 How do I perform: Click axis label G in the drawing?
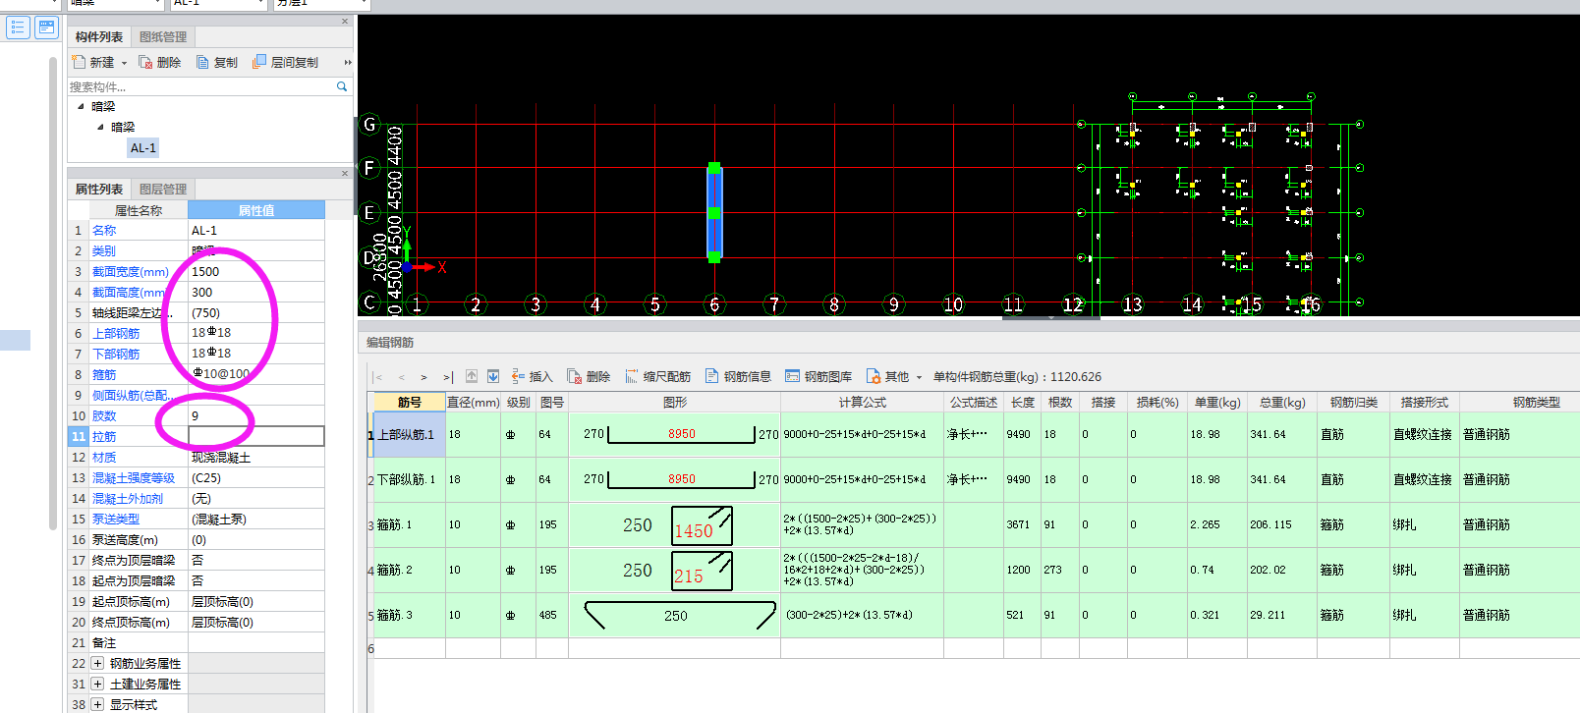[369, 125]
